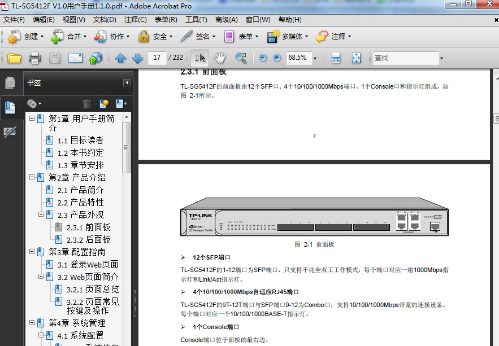Image resolution: width=499 pixels, height=346 pixels.
Task: Open the Forms icon
Action: click(x=229, y=37)
